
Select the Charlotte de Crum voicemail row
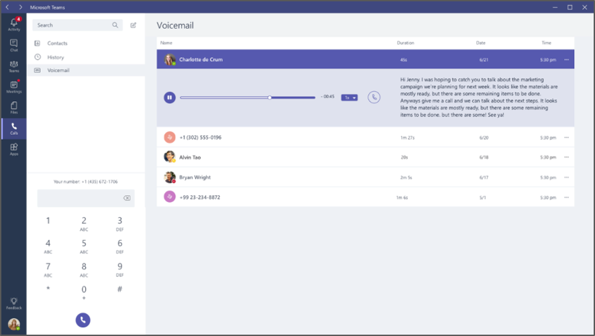(366, 59)
